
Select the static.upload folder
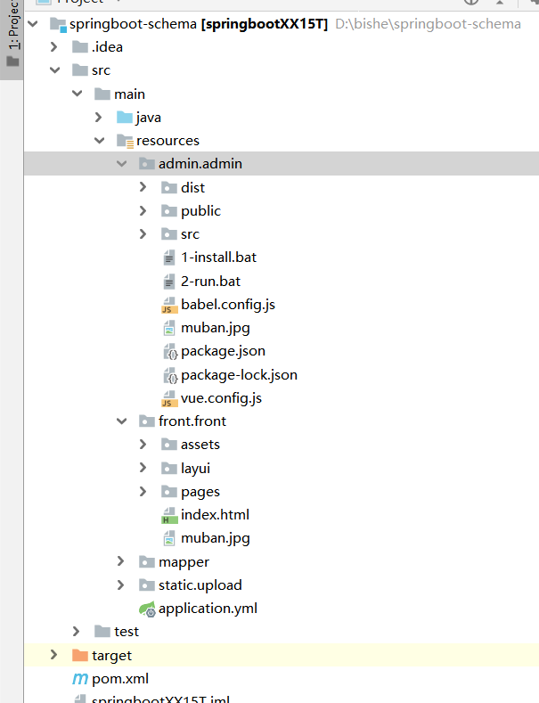click(x=200, y=585)
